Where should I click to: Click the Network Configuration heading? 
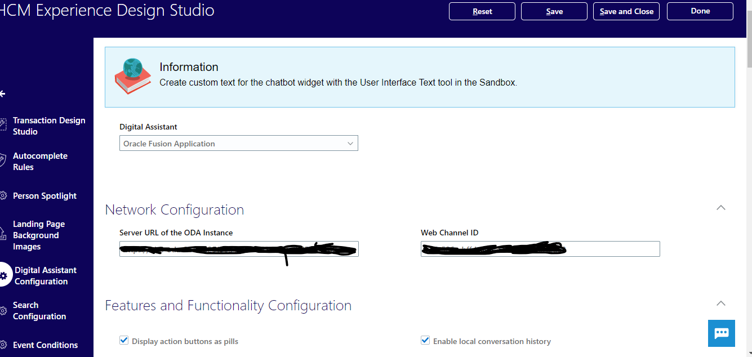coord(175,209)
